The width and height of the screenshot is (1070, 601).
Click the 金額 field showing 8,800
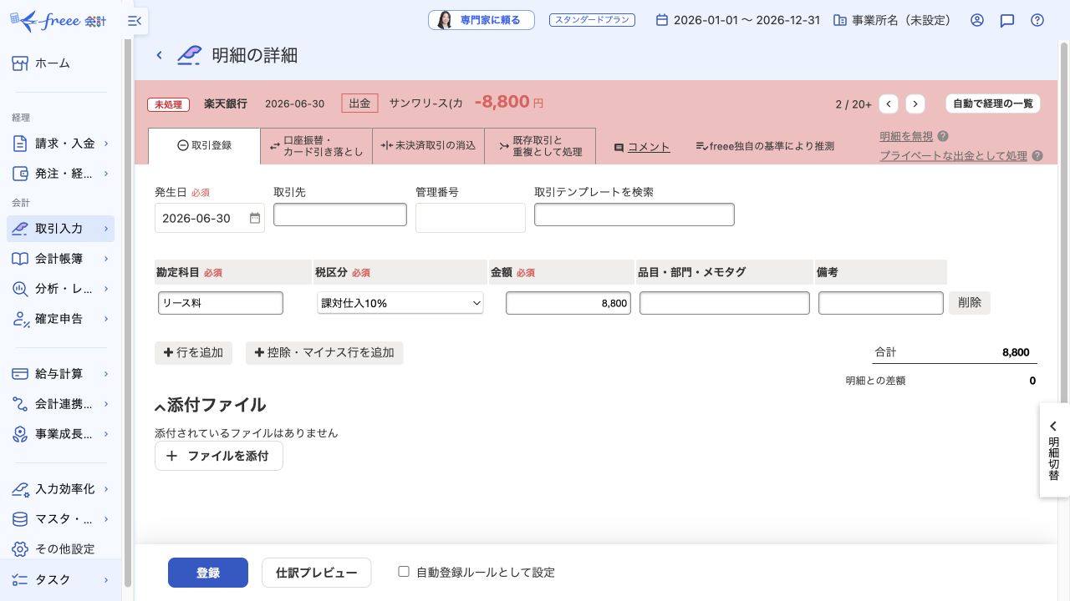click(568, 303)
